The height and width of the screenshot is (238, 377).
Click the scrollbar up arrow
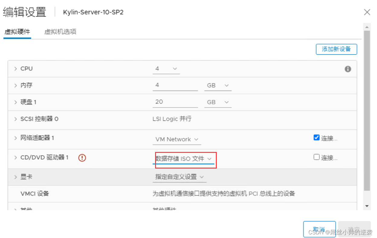point(367,27)
